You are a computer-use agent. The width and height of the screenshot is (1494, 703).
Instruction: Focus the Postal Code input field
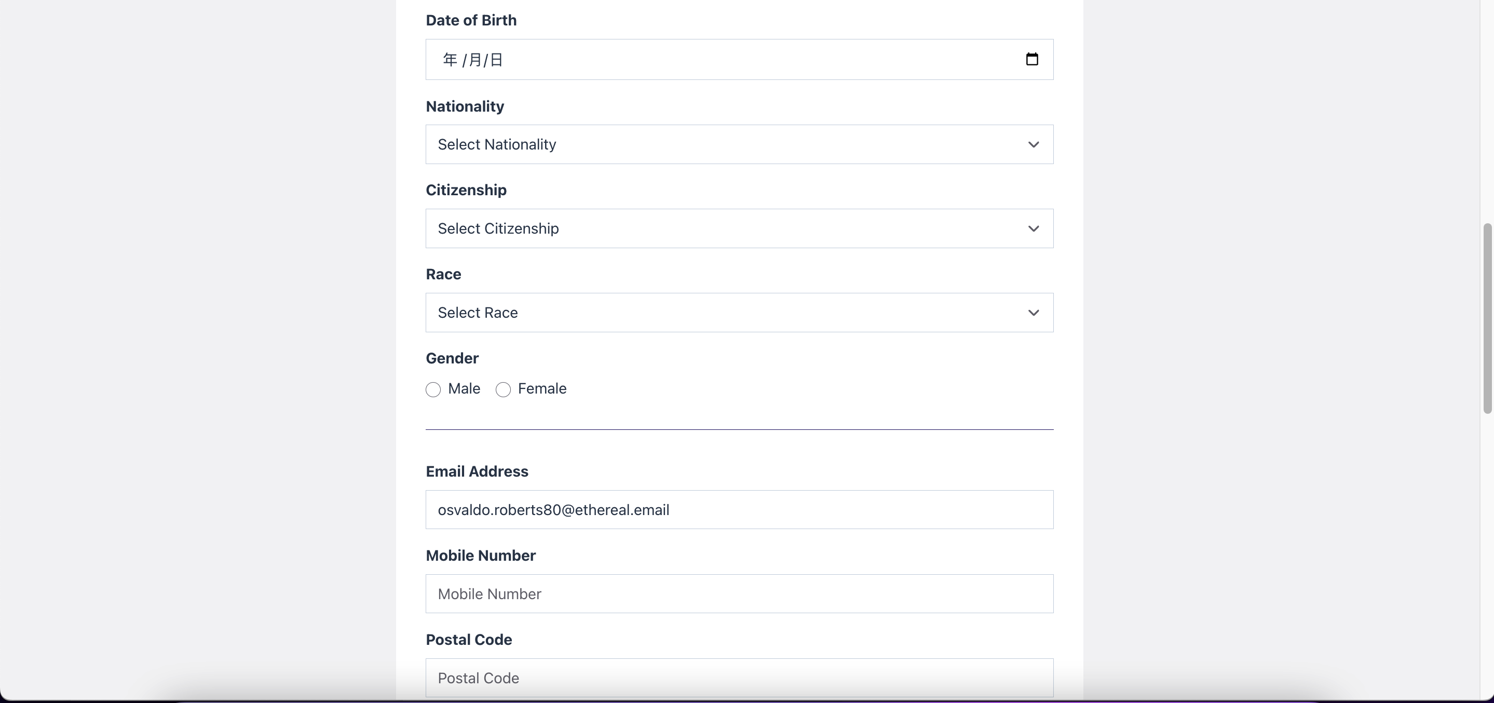click(739, 678)
